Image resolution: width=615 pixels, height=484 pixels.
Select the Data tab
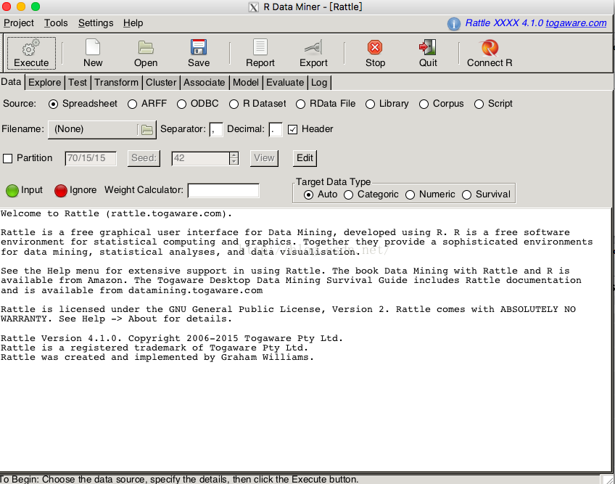[x=11, y=82]
